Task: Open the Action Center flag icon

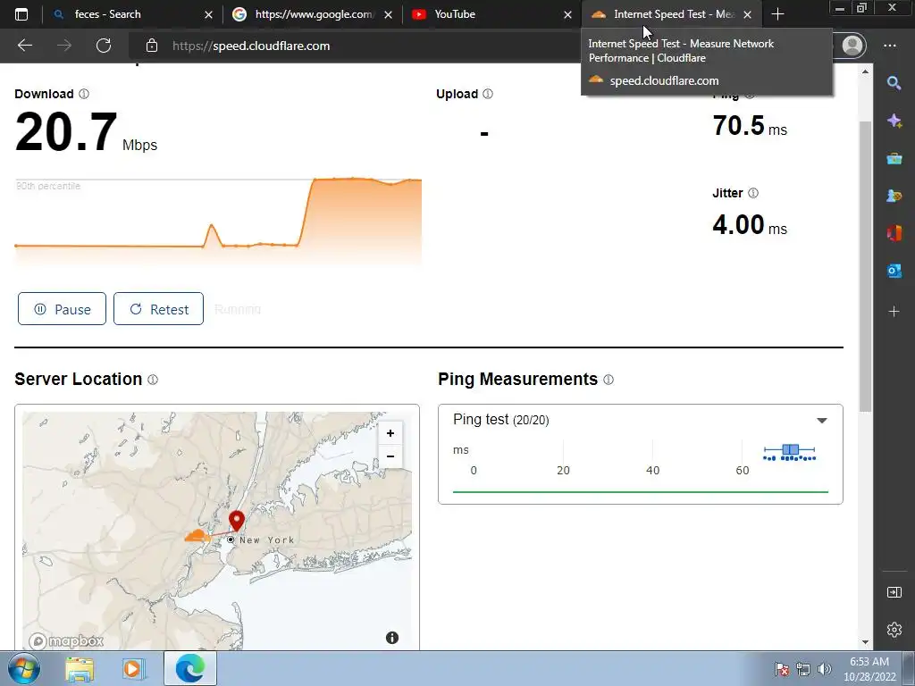Action: [x=781, y=669]
